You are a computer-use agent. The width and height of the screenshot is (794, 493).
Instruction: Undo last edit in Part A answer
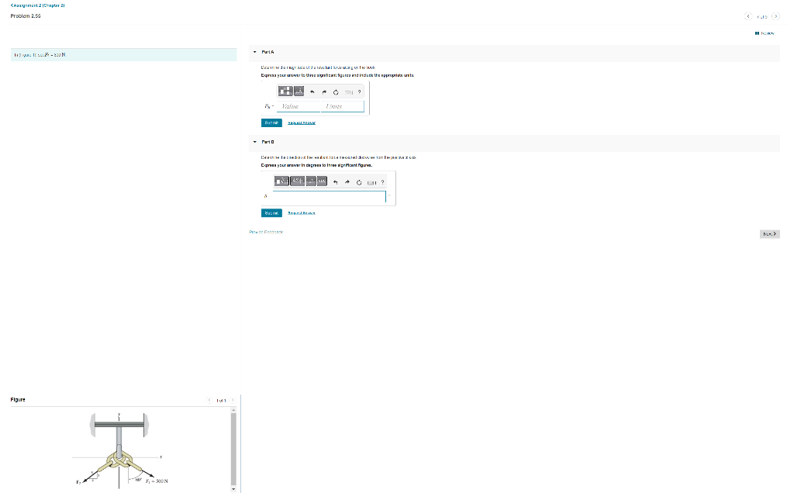[312, 92]
